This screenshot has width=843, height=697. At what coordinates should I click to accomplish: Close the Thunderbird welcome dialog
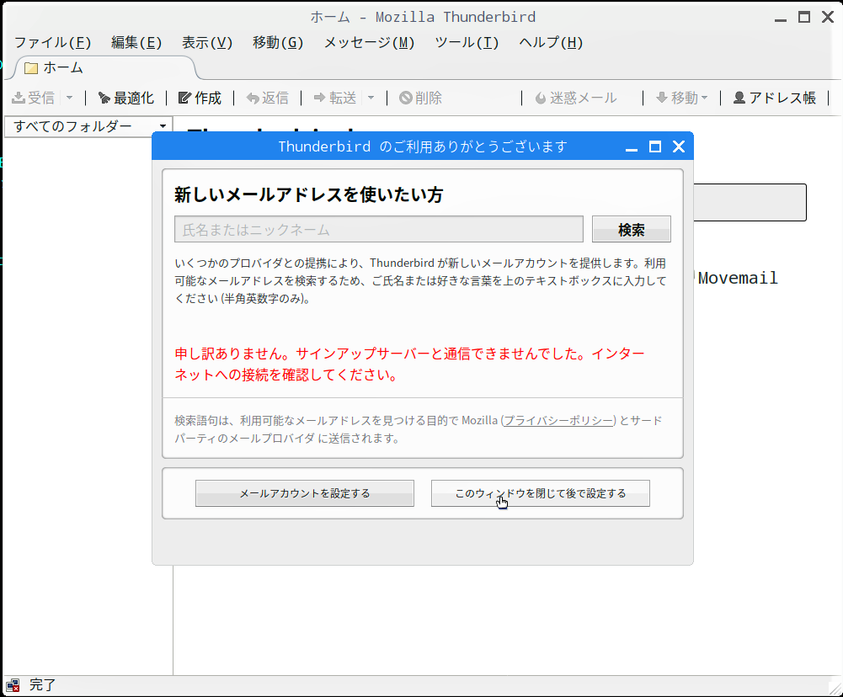(679, 146)
